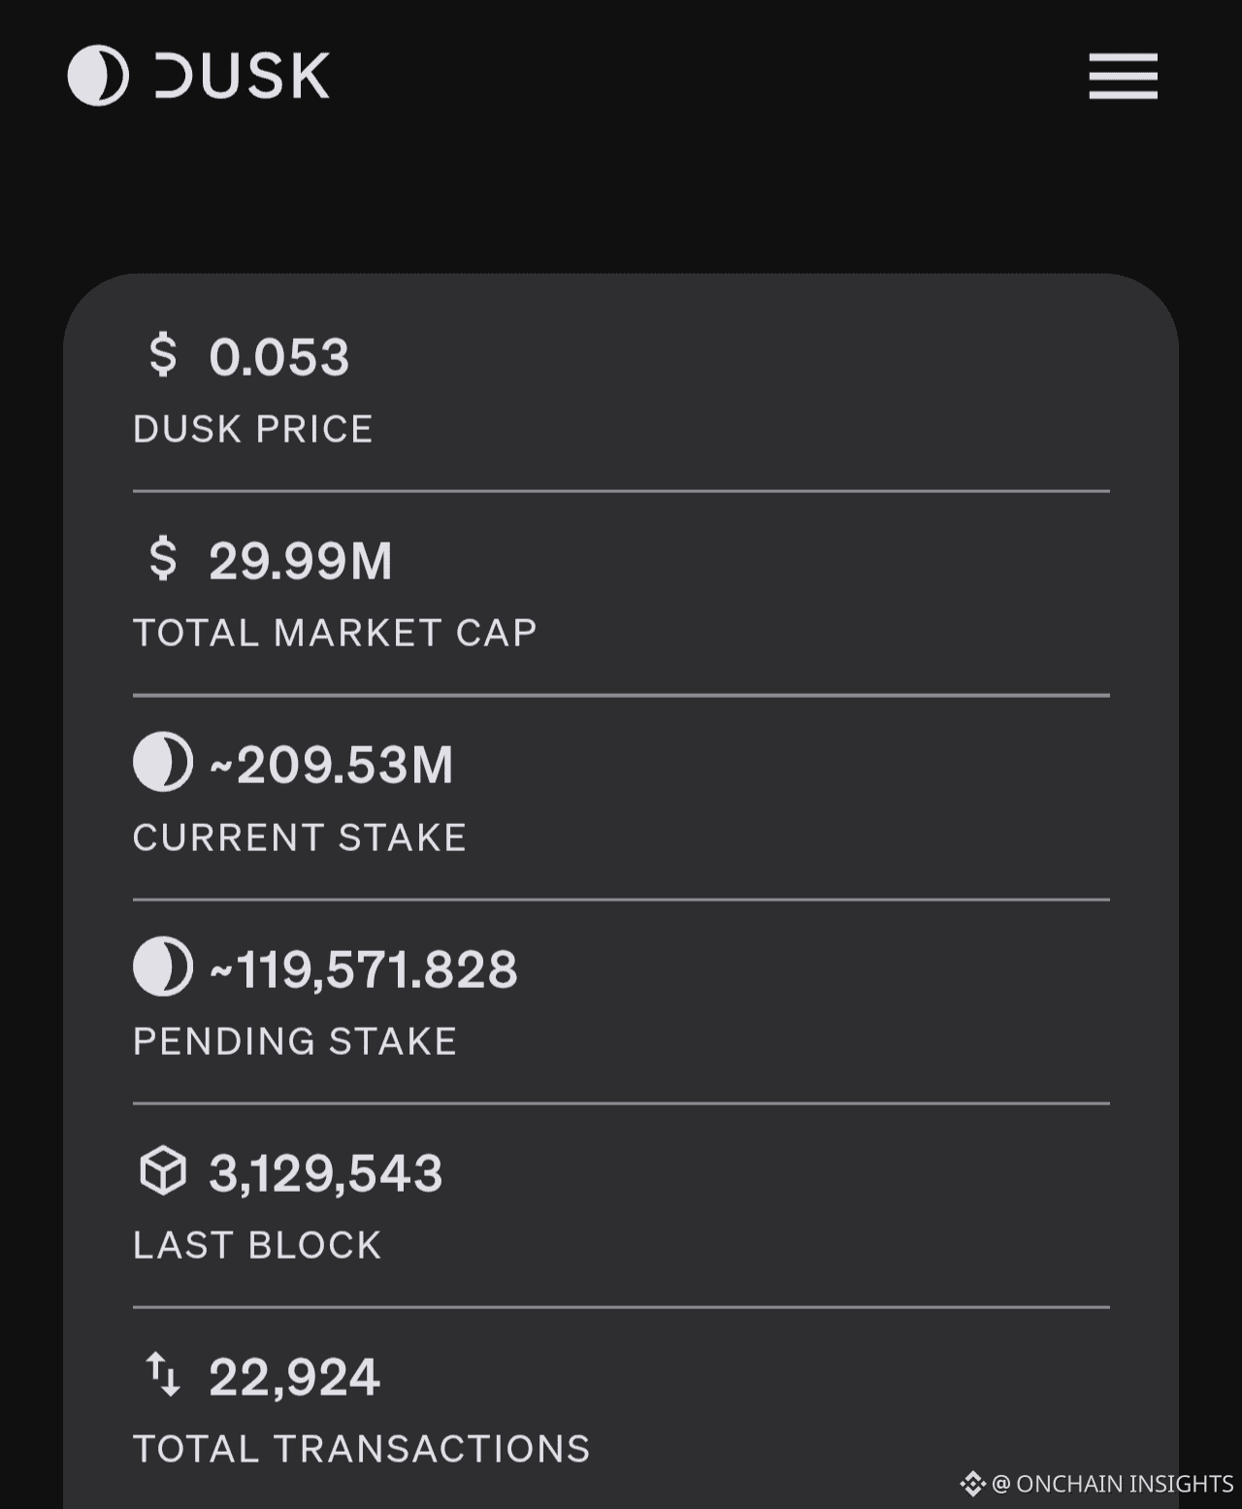Viewport: 1242px width, 1509px height.
Task: Click the 22,924 transactions count
Action: tap(295, 1377)
